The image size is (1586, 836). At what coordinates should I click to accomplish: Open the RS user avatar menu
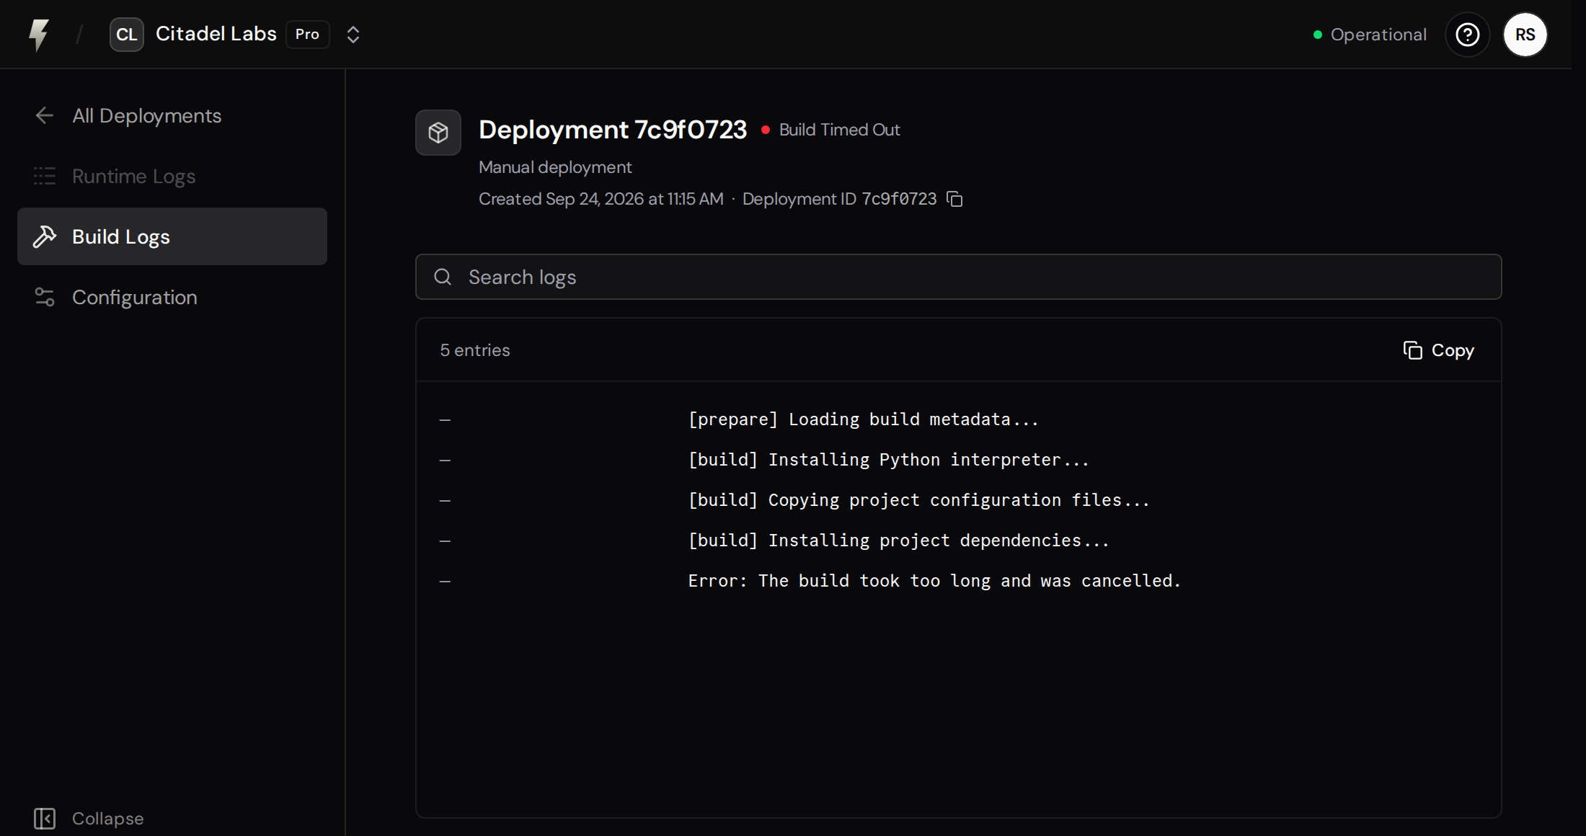point(1525,35)
